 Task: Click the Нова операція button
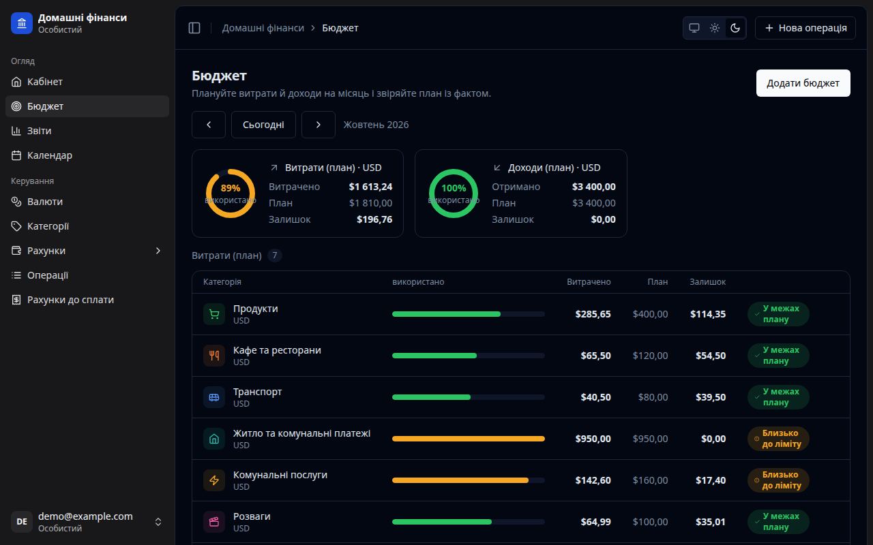[x=805, y=28]
